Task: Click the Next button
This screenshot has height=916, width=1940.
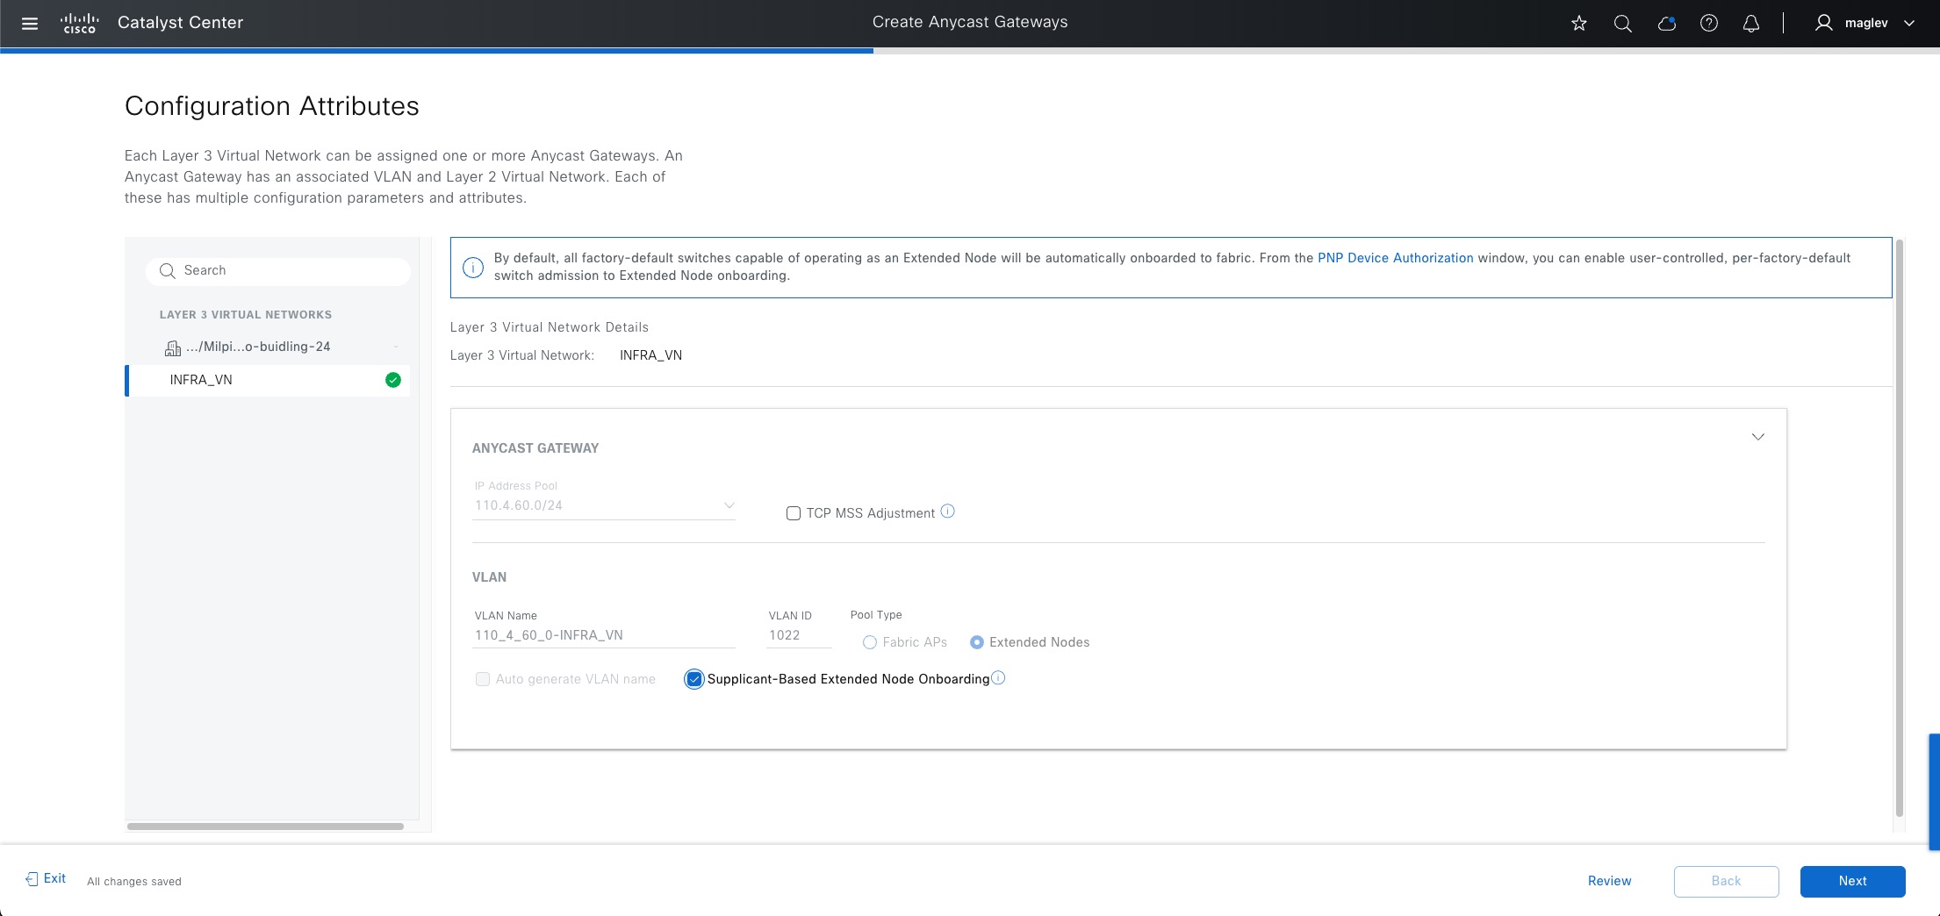Action: [x=1852, y=881]
